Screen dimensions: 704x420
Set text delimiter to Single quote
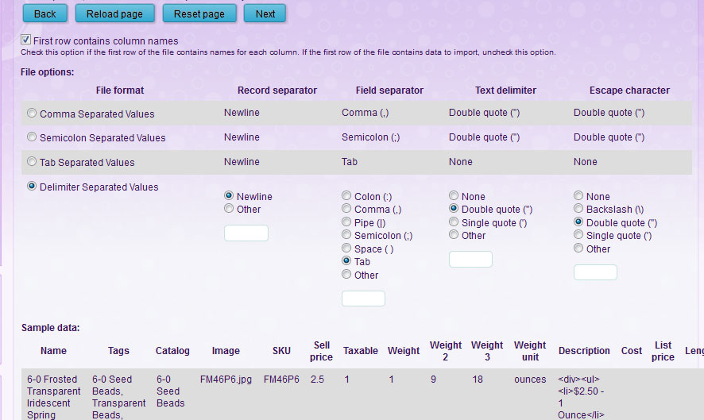point(454,222)
